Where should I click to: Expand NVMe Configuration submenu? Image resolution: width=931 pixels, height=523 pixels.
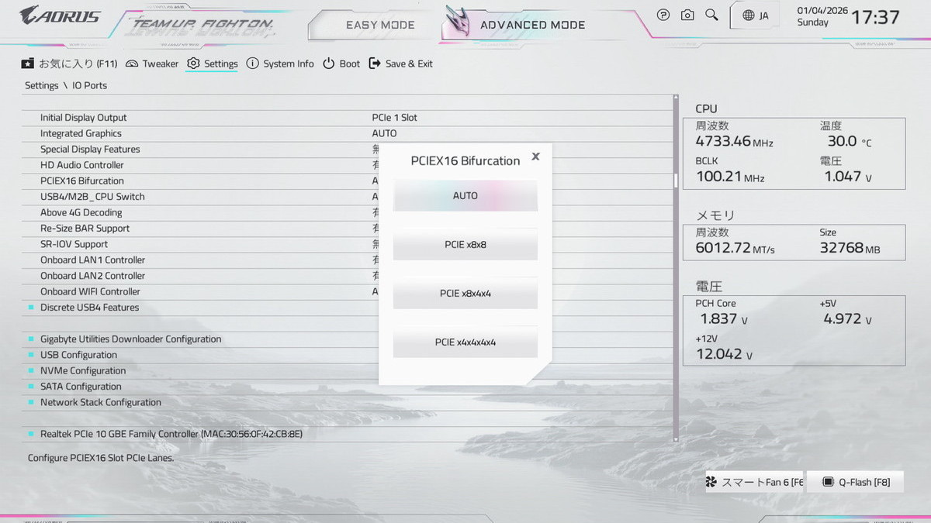tap(82, 370)
